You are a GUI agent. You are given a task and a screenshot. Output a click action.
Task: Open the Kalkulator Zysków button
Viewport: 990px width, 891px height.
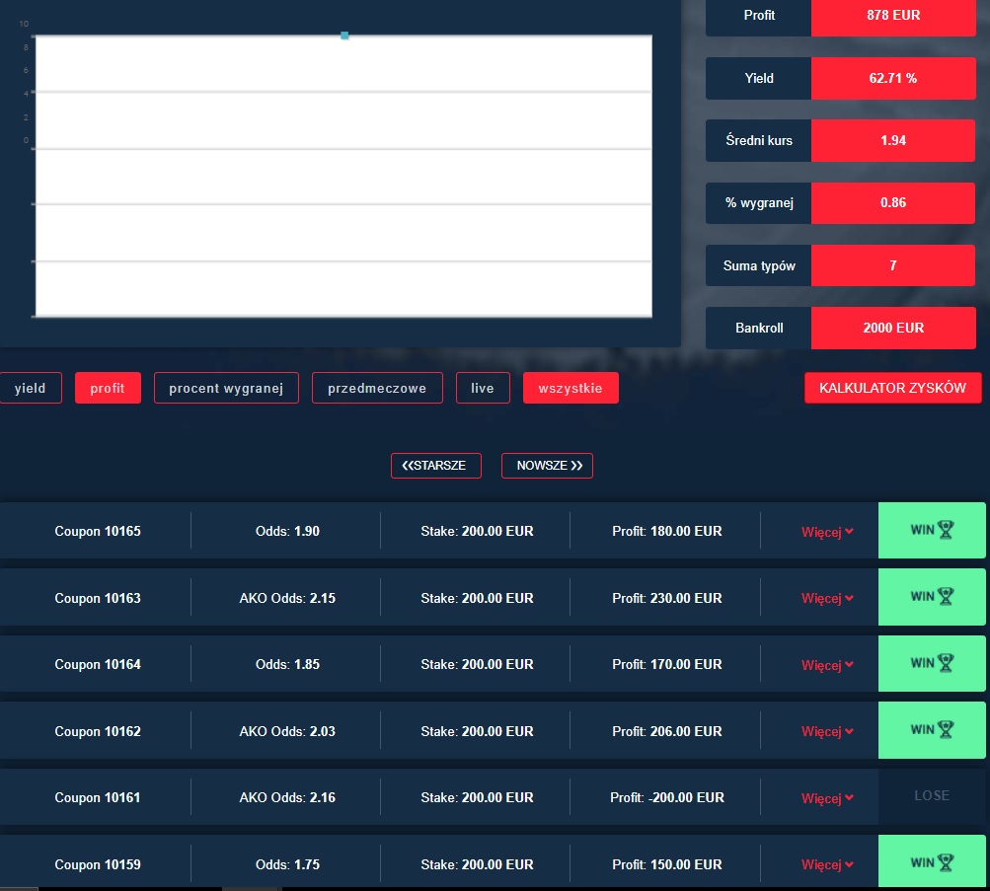pyautogui.click(x=893, y=388)
